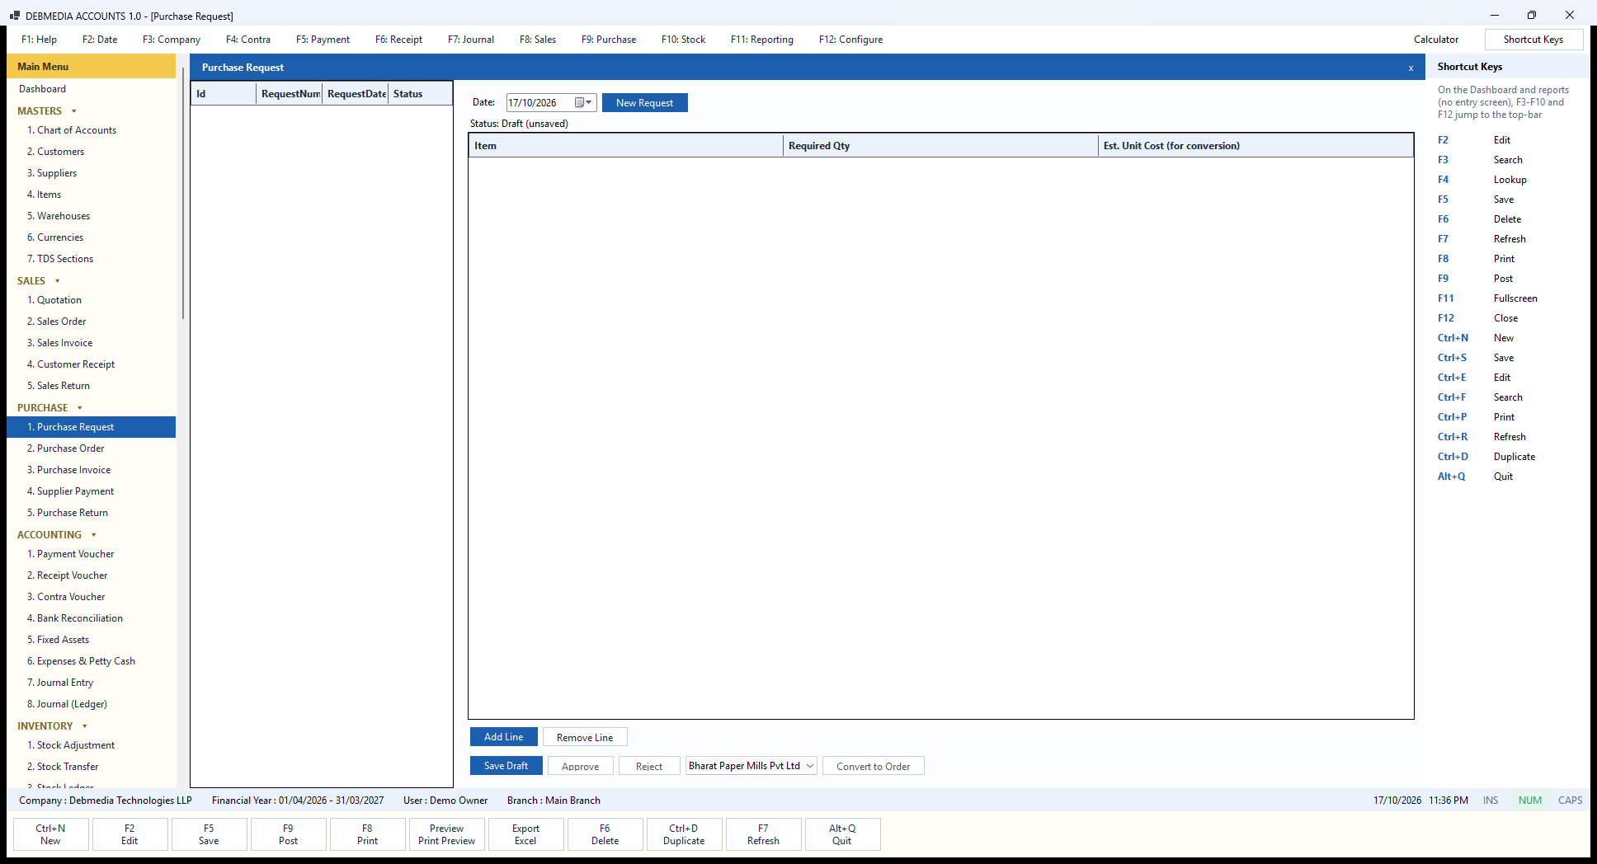Click the Convert to Order button

(874, 766)
